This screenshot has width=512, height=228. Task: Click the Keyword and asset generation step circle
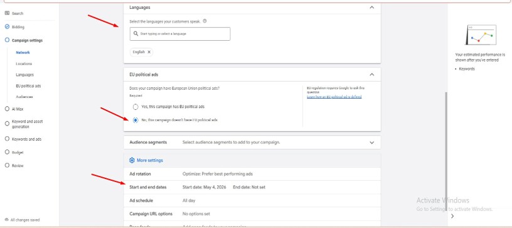[7, 124]
